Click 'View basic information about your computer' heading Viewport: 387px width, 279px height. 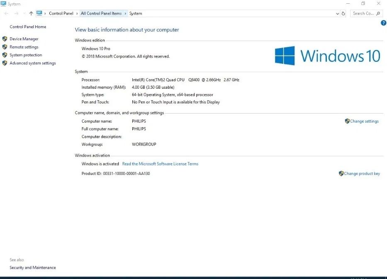click(127, 29)
